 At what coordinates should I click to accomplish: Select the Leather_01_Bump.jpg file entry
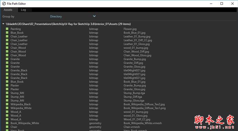(x=137, y=37)
